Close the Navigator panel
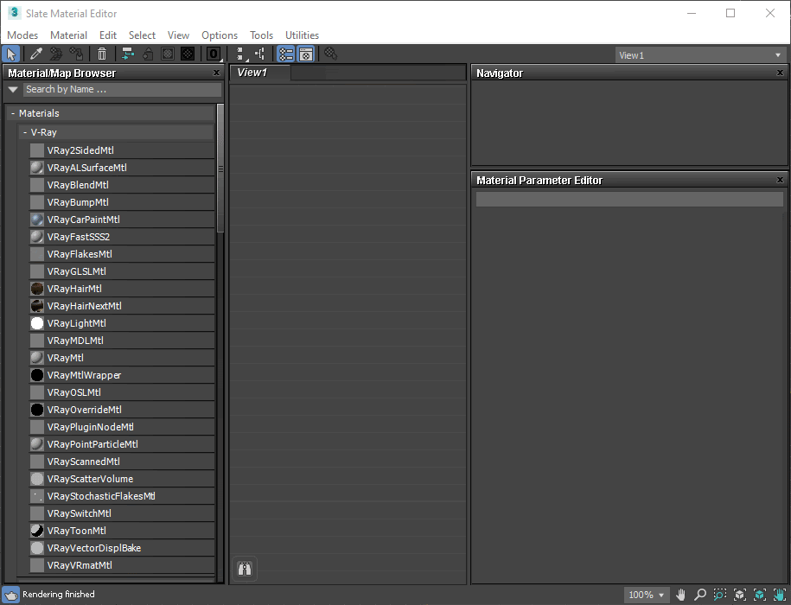The width and height of the screenshot is (791, 605). pos(780,73)
